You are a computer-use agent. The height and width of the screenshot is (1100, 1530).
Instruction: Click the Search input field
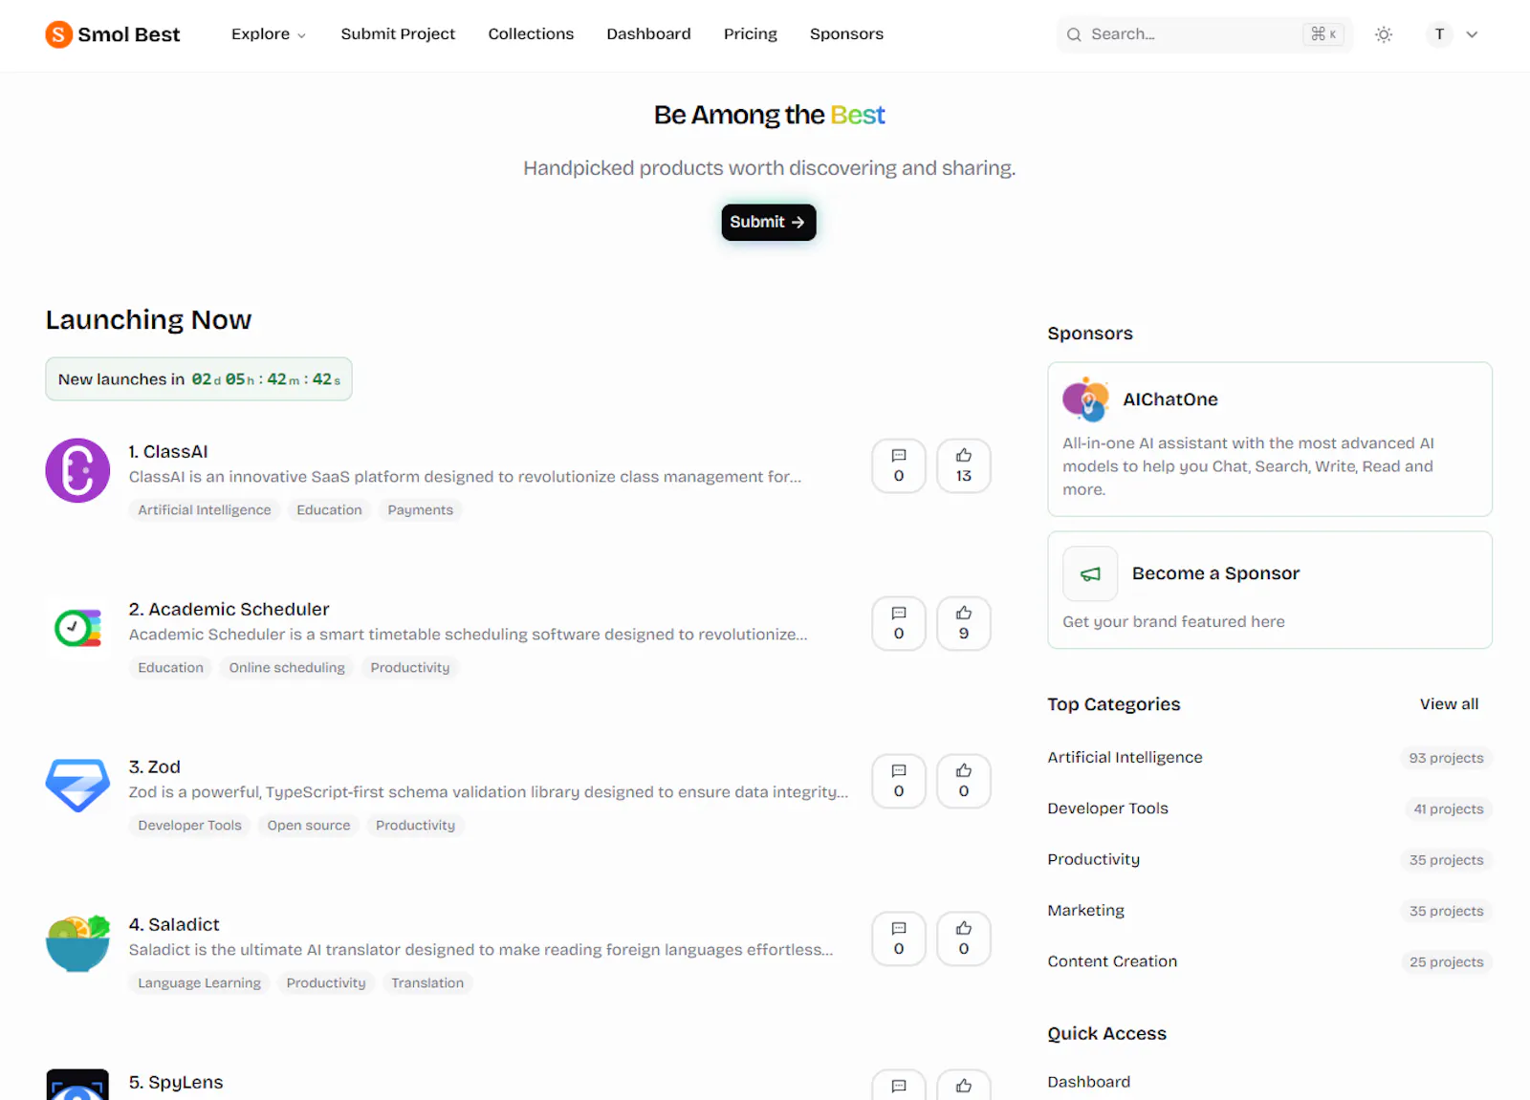pos(1204,34)
